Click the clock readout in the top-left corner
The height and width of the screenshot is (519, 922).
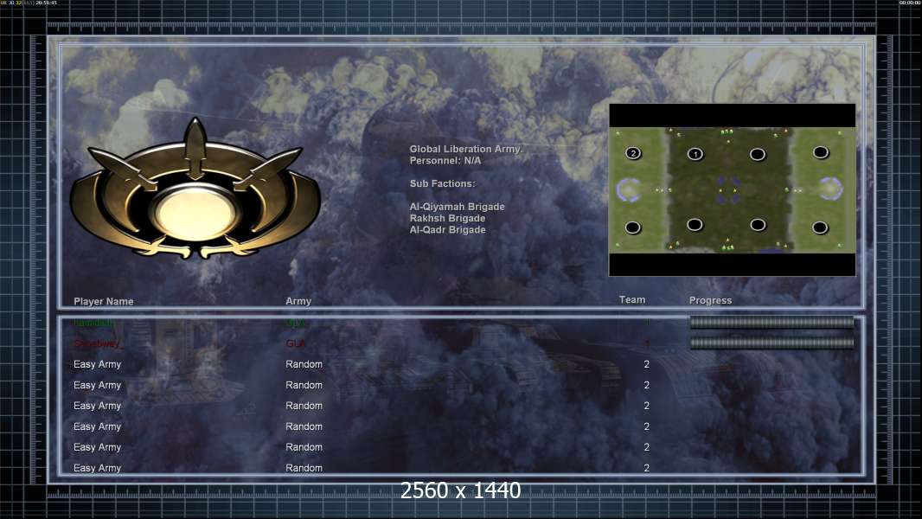(46, 3)
